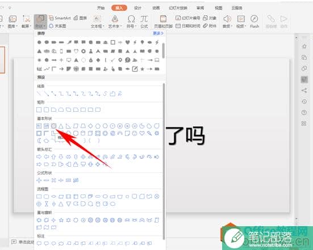Expand the 图库 gallery dropdown
Viewport: 313px width, 250px height.
point(12,22)
